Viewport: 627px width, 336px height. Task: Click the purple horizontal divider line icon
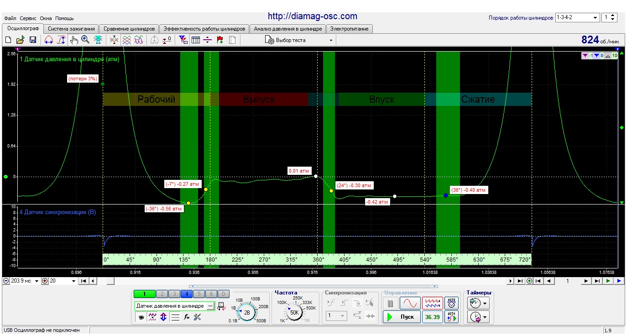[208, 40]
